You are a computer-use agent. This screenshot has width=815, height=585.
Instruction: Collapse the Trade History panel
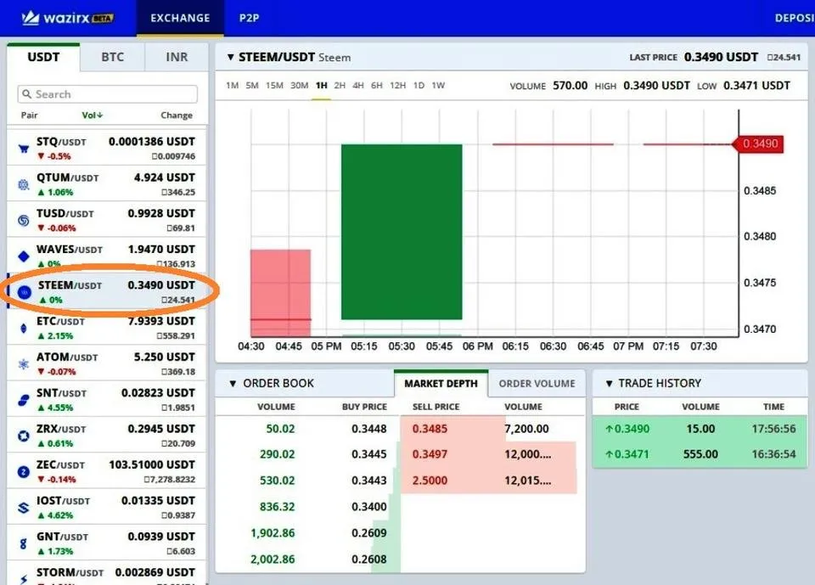(609, 384)
